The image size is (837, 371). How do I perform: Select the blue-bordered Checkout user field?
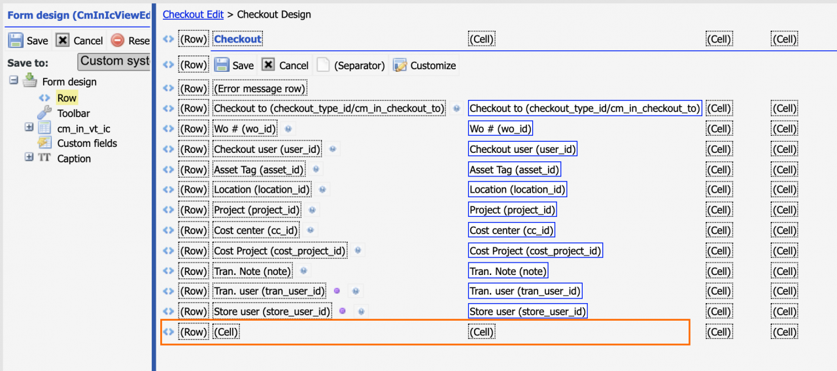point(522,149)
